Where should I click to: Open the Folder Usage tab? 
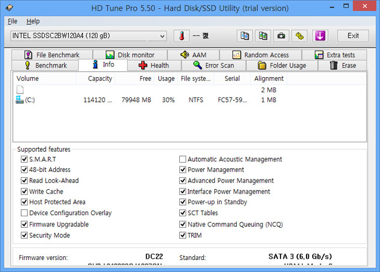tap(282, 65)
